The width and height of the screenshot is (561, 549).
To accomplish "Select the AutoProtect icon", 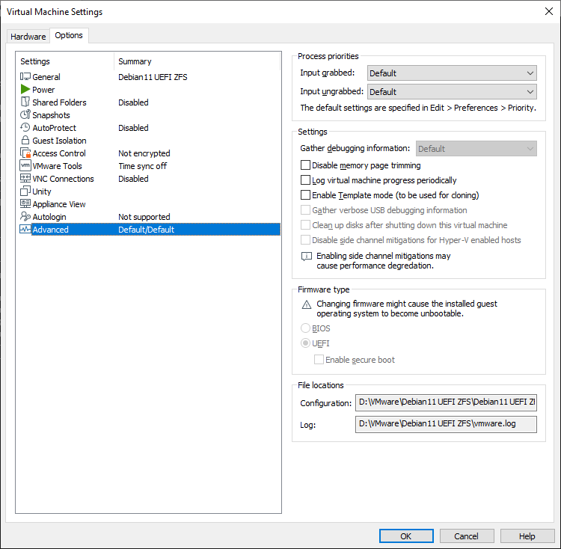I will click(25, 127).
